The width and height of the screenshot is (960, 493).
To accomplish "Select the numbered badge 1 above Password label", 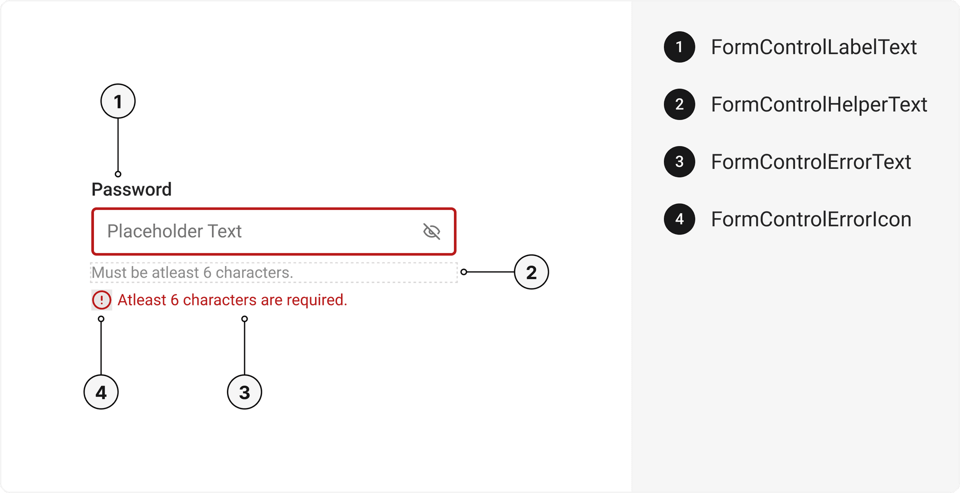I will pos(118,101).
